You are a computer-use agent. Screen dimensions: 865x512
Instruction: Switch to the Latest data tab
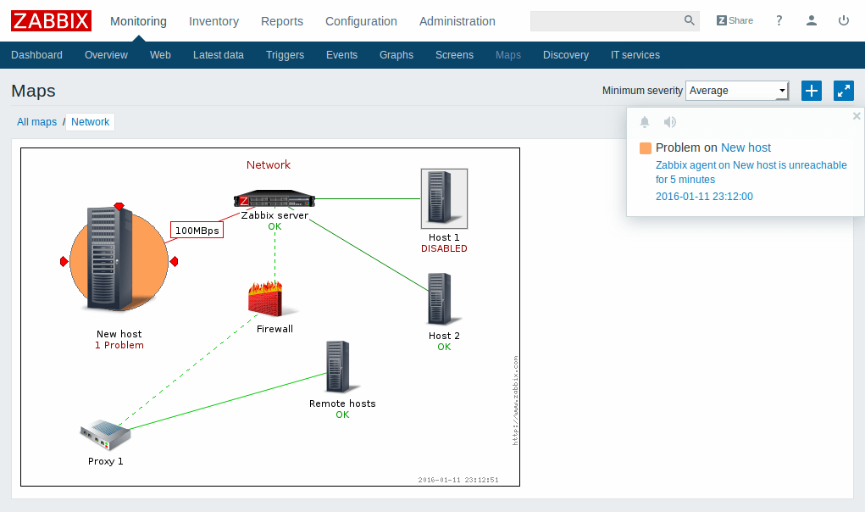tap(219, 54)
